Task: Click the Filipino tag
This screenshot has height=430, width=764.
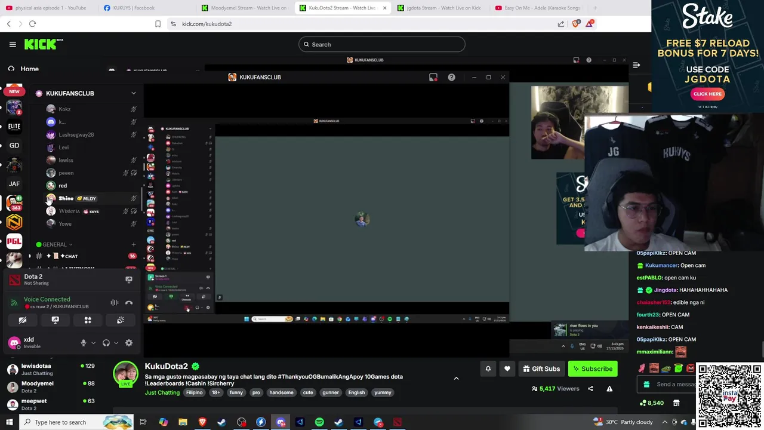Action: pyautogui.click(x=194, y=392)
